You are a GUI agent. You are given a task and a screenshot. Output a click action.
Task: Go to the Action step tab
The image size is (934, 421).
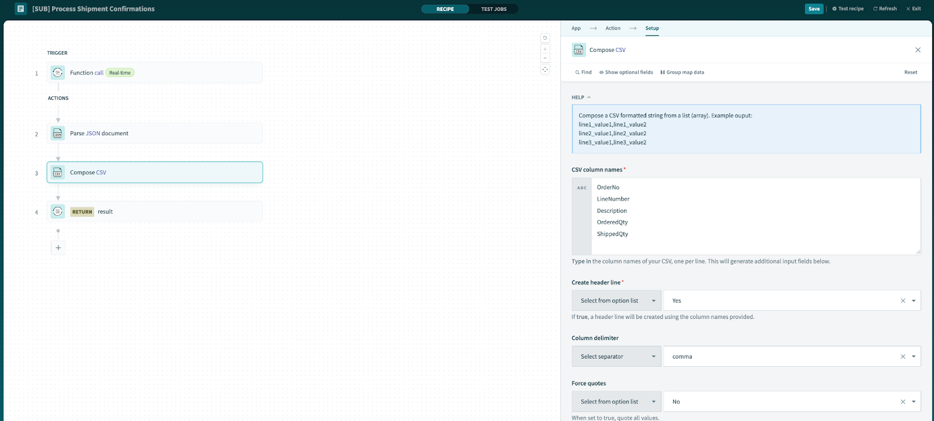[x=613, y=28]
